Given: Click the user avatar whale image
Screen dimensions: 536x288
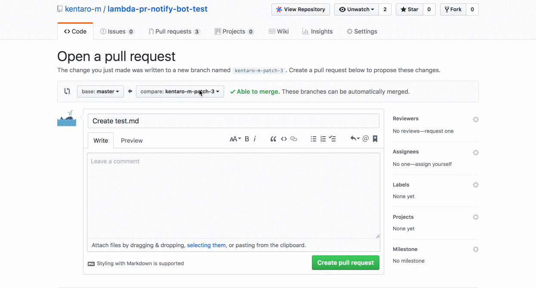Looking at the screenshot, I should [67, 118].
